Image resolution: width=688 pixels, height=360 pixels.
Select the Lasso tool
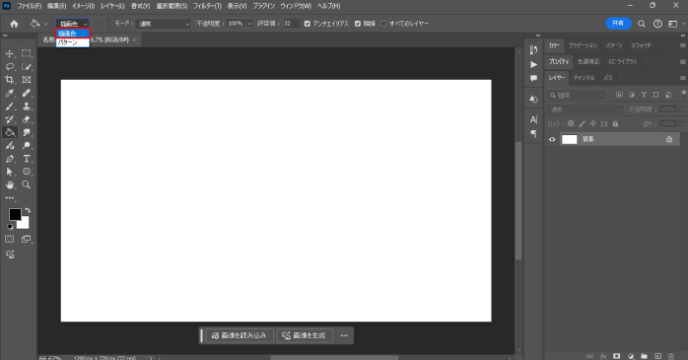pyautogui.click(x=9, y=67)
